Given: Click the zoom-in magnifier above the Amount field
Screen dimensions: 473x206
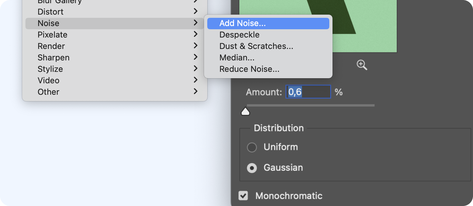Looking at the screenshot, I should [x=362, y=65].
